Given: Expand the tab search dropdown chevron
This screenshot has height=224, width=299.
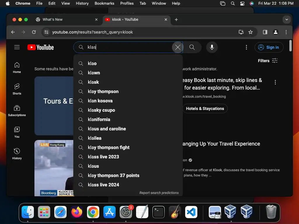Looking at the screenshot, I should pos(287,20).
